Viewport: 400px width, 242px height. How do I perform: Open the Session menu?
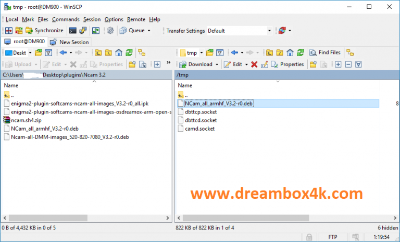(x=92, y=19)
